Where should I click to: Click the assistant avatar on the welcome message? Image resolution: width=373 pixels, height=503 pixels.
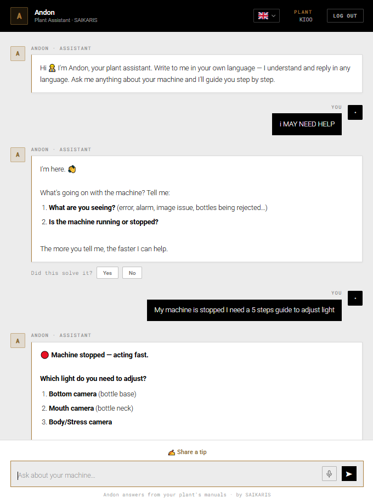18,53
